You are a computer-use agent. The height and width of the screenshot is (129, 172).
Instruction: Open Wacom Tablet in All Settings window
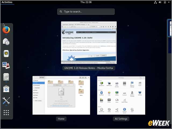124,100
